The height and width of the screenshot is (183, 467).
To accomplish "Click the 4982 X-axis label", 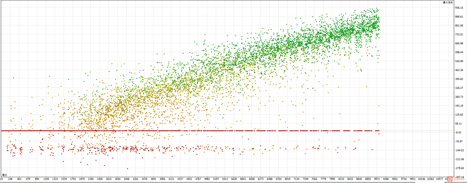I will click(x=207, y=179).
